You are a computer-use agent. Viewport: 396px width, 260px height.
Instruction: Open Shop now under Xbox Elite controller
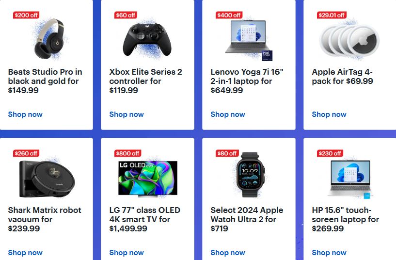127,114
